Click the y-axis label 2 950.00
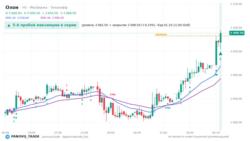This screenshot has height=141, width=250. (236, 99)
